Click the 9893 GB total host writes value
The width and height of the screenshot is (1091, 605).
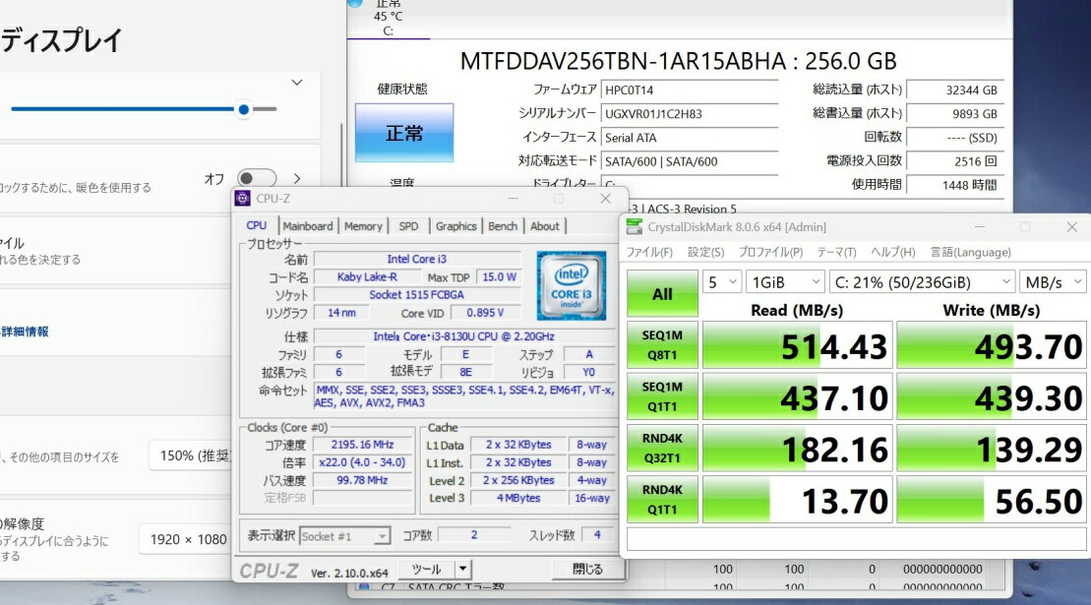[955, 113]
